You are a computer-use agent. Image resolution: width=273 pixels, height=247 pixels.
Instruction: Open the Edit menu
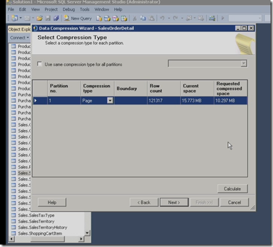click(x=23, y=9)
